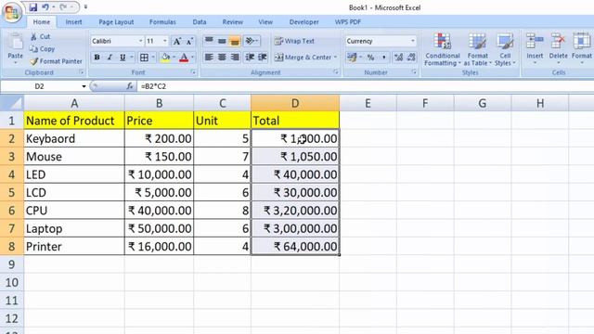Set top vertical alignment

click(209, 41)
